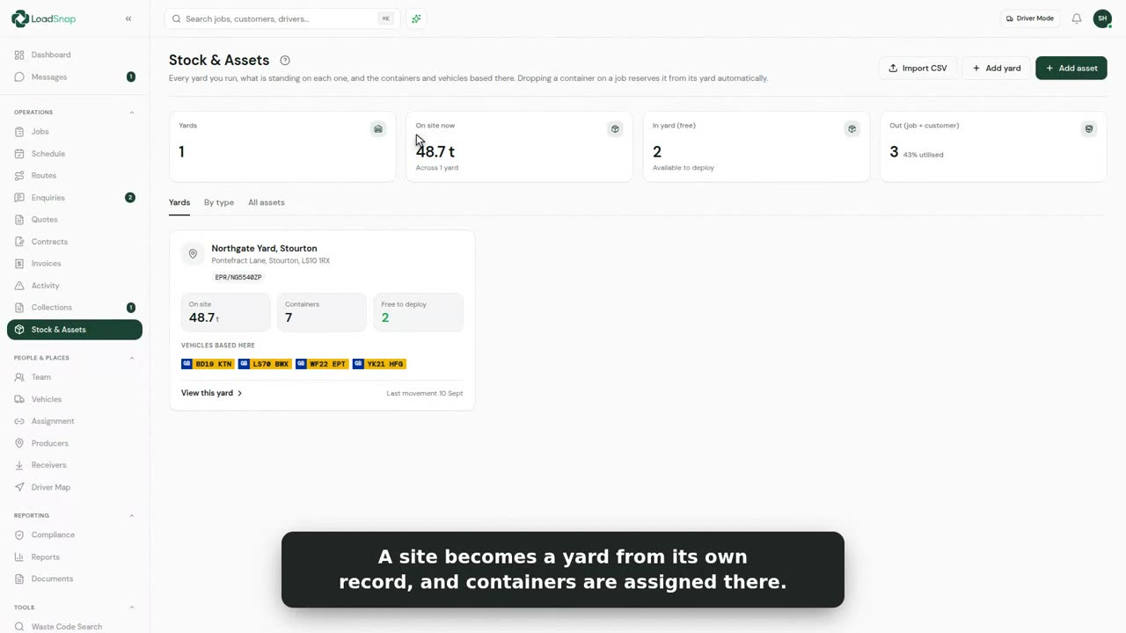Click the AI sparkle icon beside search
1126x633 pixels.
click(x=416, y=18)
